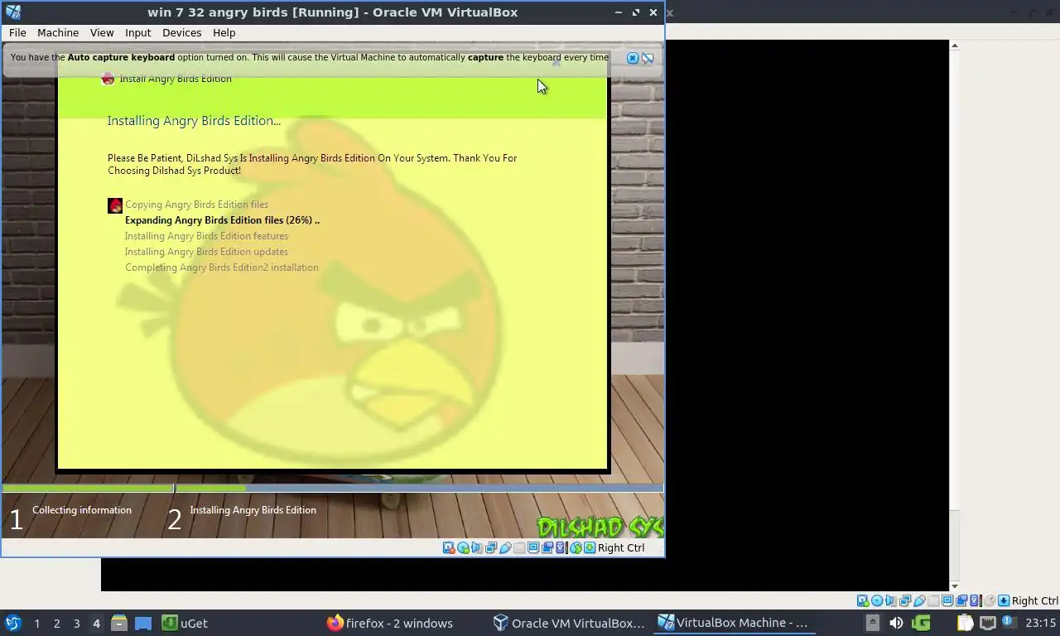1060x636 pixels.
Task: Click display indicator in angry birds VM status bar
Action: [533, 547]
